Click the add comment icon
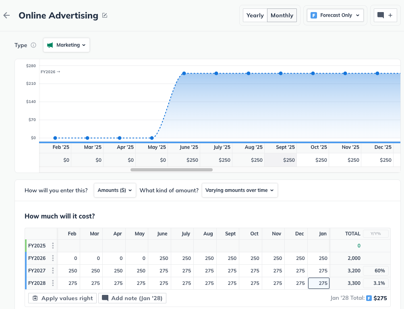404x309 pixels. [385, 15]
